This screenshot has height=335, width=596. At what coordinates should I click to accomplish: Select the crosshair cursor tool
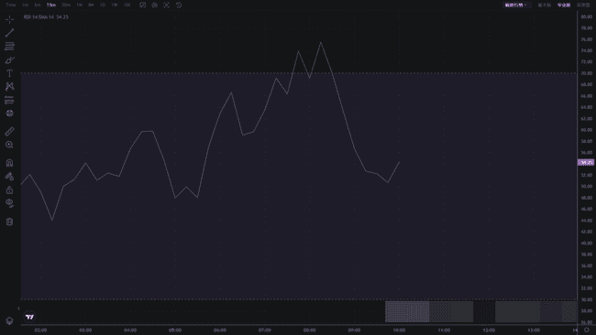pyautogui.click(x=9, y=19)
